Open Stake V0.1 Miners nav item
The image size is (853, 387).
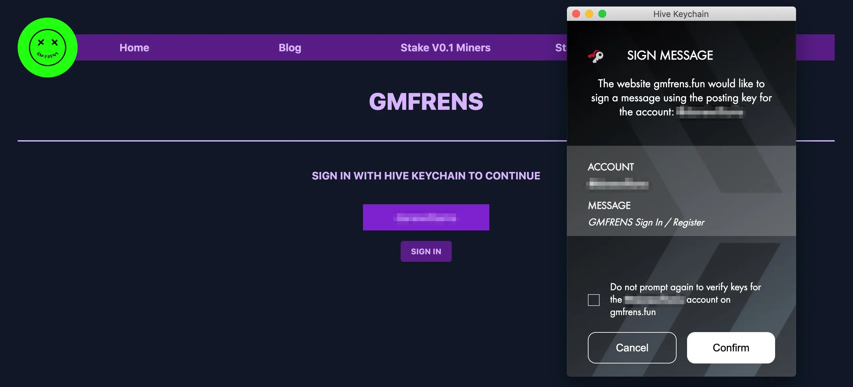[445, 48]
